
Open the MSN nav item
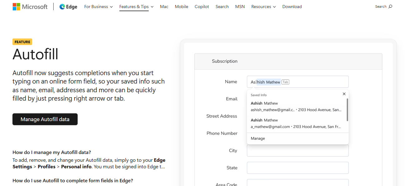[240, 7]
